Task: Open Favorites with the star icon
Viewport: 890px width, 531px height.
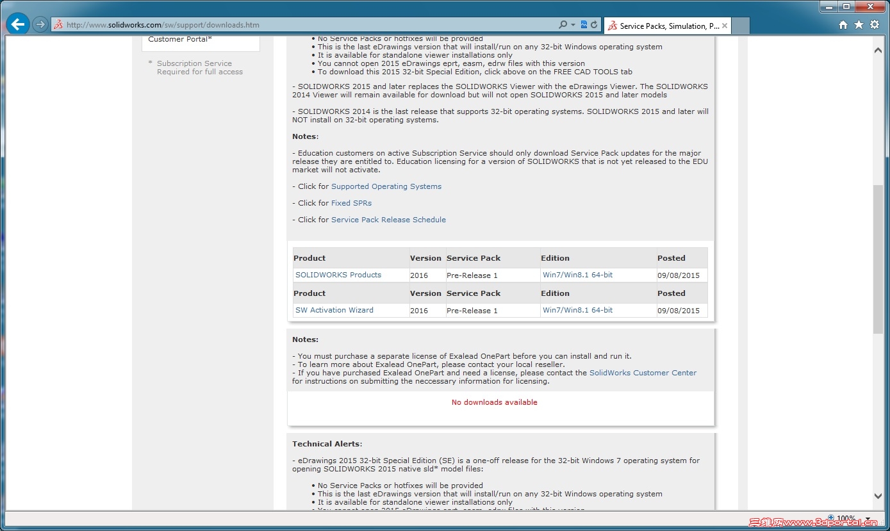Action: pyautogui.click(x=859, y=25)
